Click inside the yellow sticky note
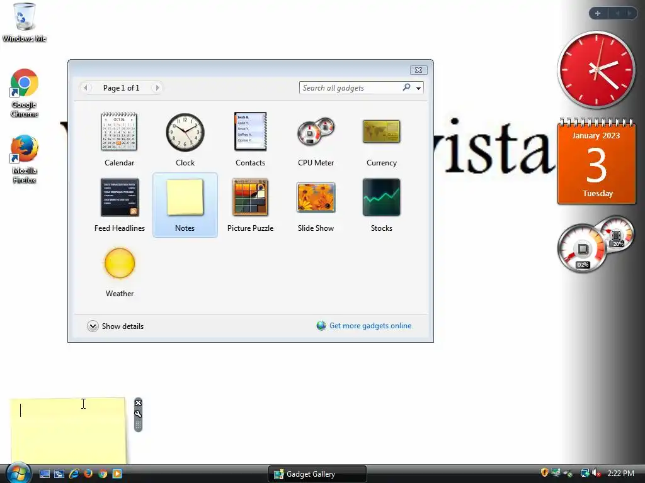 (68, 430)
